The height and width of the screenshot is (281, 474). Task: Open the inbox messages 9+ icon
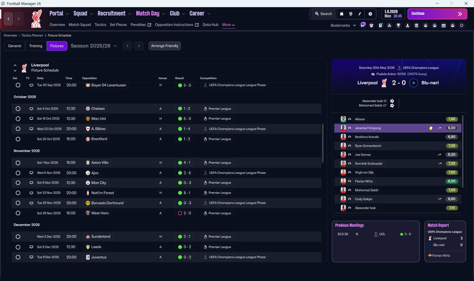[363, 25]
